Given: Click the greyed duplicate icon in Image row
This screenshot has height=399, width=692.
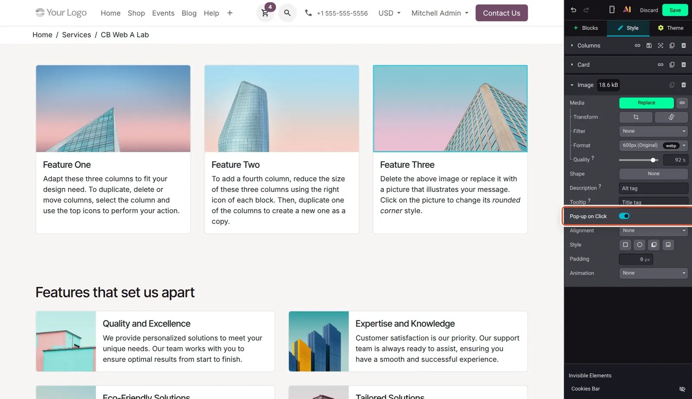Looking at the screenshot, I should pyautogui.click(x=672, y=85).
